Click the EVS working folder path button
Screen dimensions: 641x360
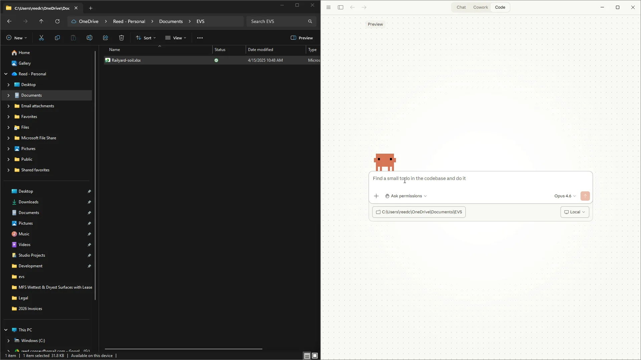tap(419, 212)
